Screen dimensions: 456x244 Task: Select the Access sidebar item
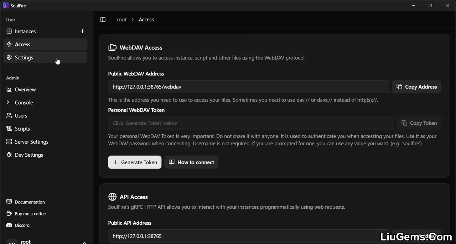click(45, 45)
